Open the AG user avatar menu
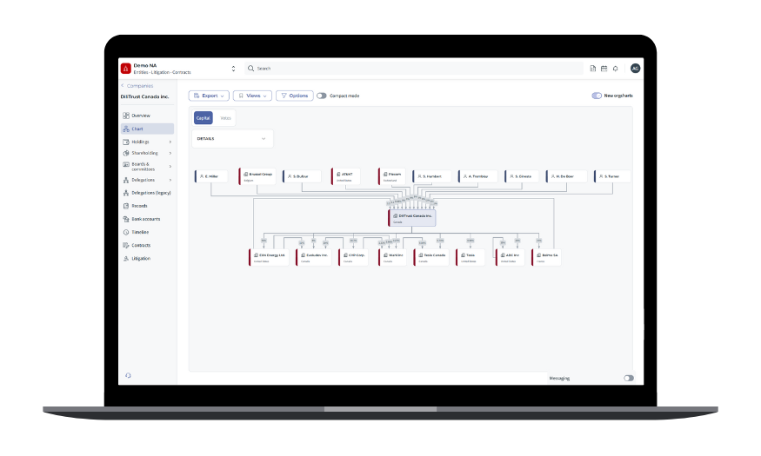761x456 pixels. click(x=635, y=69)
